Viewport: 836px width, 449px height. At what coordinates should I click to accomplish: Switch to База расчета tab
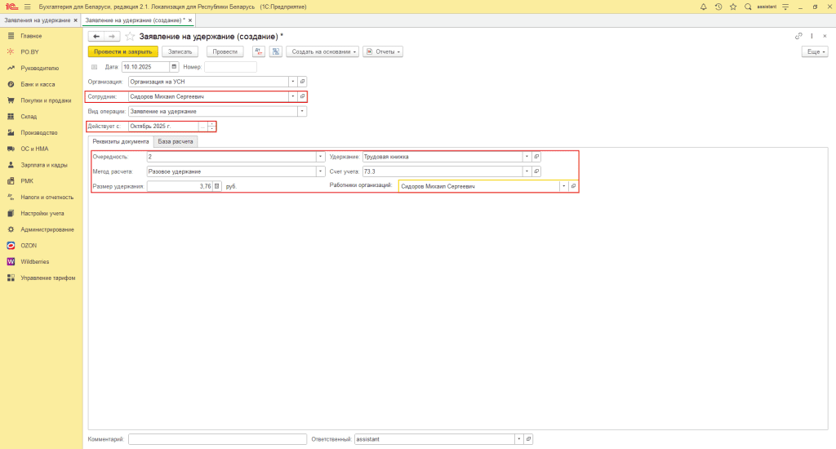coord(176,141)
